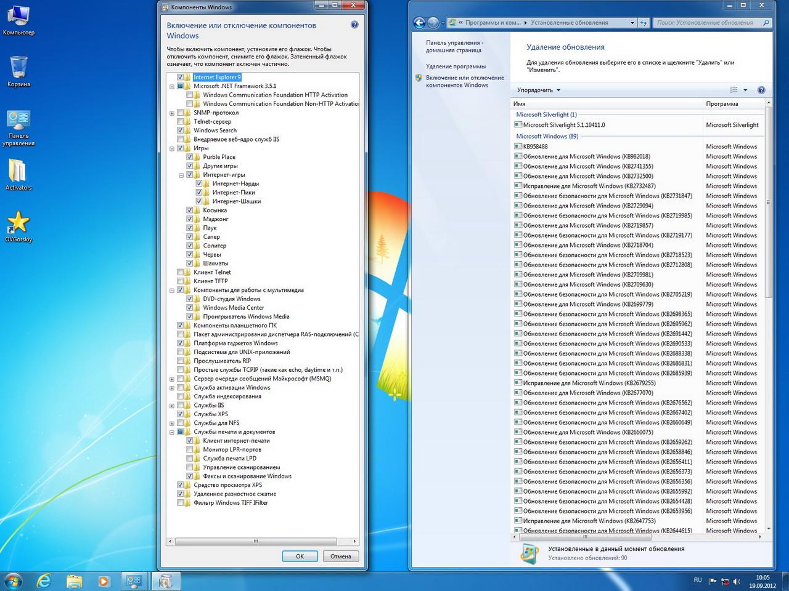
Task: Expand the SNMP-протокол node
Action: 172,113
